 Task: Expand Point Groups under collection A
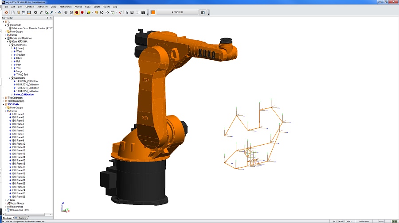[5, 32]
